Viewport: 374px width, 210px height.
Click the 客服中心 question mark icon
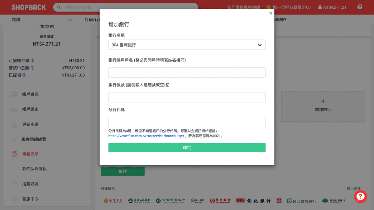[x=14, y=199]
